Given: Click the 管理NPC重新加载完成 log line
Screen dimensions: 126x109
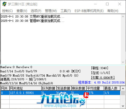Looking at the screenshot, I should click(x=32, y=21).
